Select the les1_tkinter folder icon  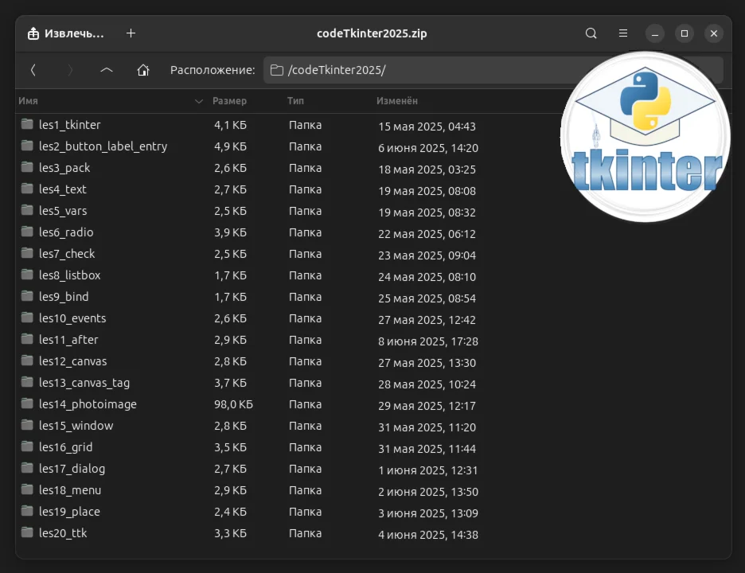pos(27,125)
